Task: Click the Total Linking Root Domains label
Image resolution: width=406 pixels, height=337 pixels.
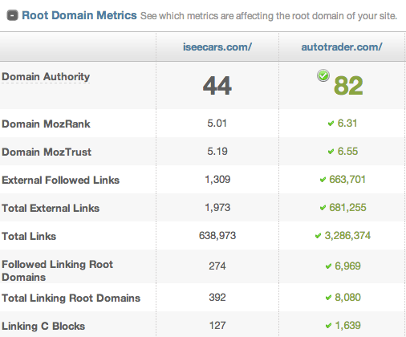Action: (71, 298)
